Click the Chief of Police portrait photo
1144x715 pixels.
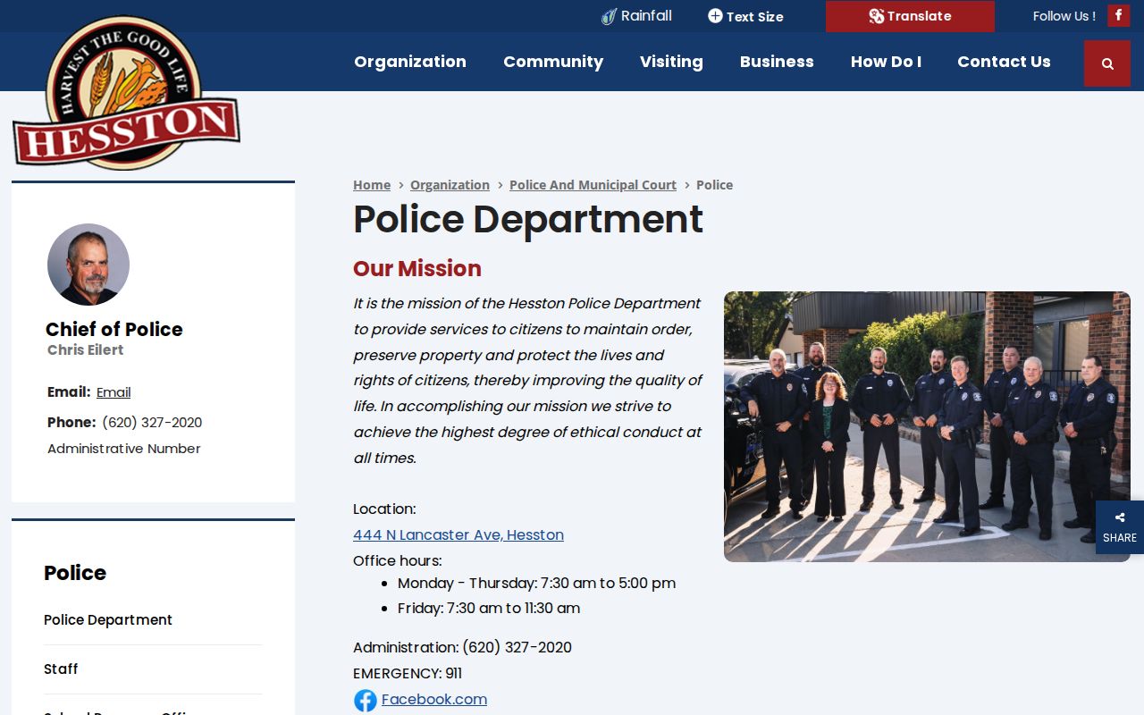tap(88, 265)
